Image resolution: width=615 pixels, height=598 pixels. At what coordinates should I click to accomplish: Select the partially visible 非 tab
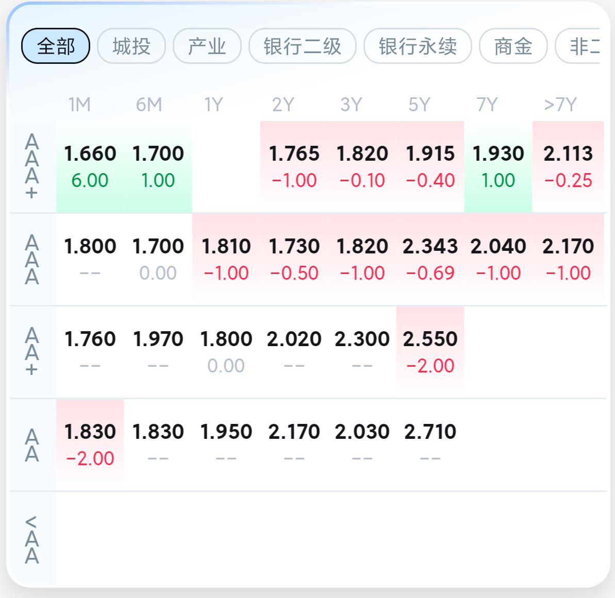click(578, 46)
